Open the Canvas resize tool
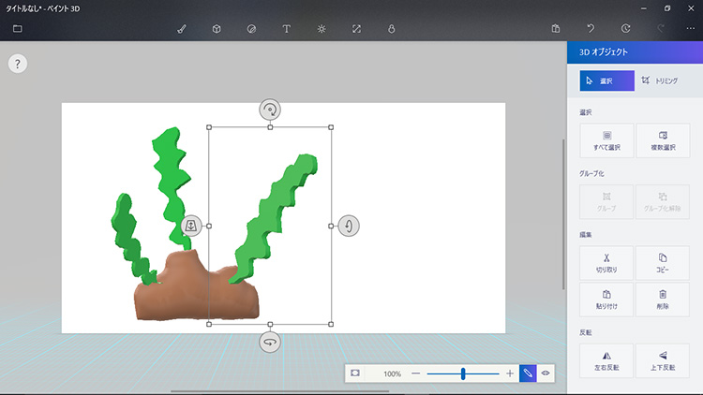Image resolution: width=703 pixels, height=395 pixels. click(x=356, y=29)
